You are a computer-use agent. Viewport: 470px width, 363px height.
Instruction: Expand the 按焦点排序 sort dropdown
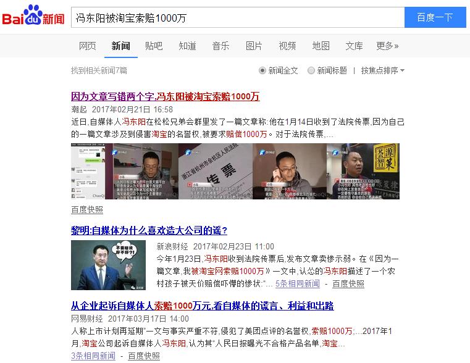[383, 70]
